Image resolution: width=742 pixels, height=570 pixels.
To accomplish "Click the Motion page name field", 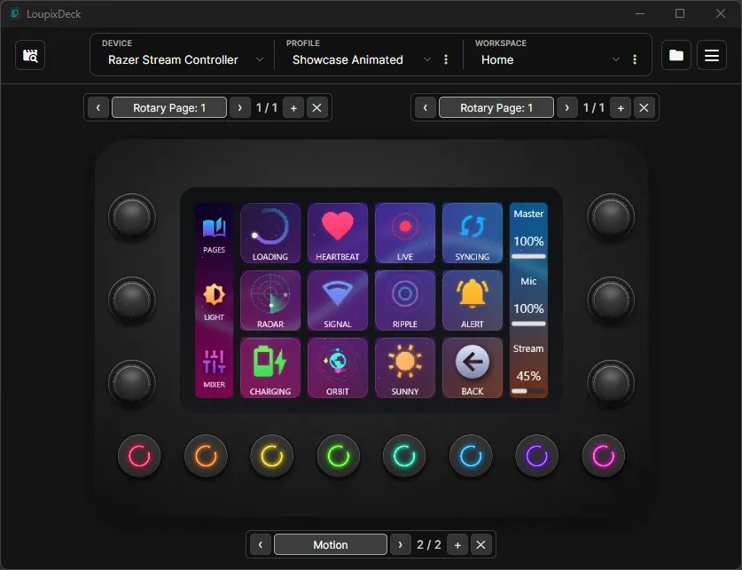I will point(331,545).
